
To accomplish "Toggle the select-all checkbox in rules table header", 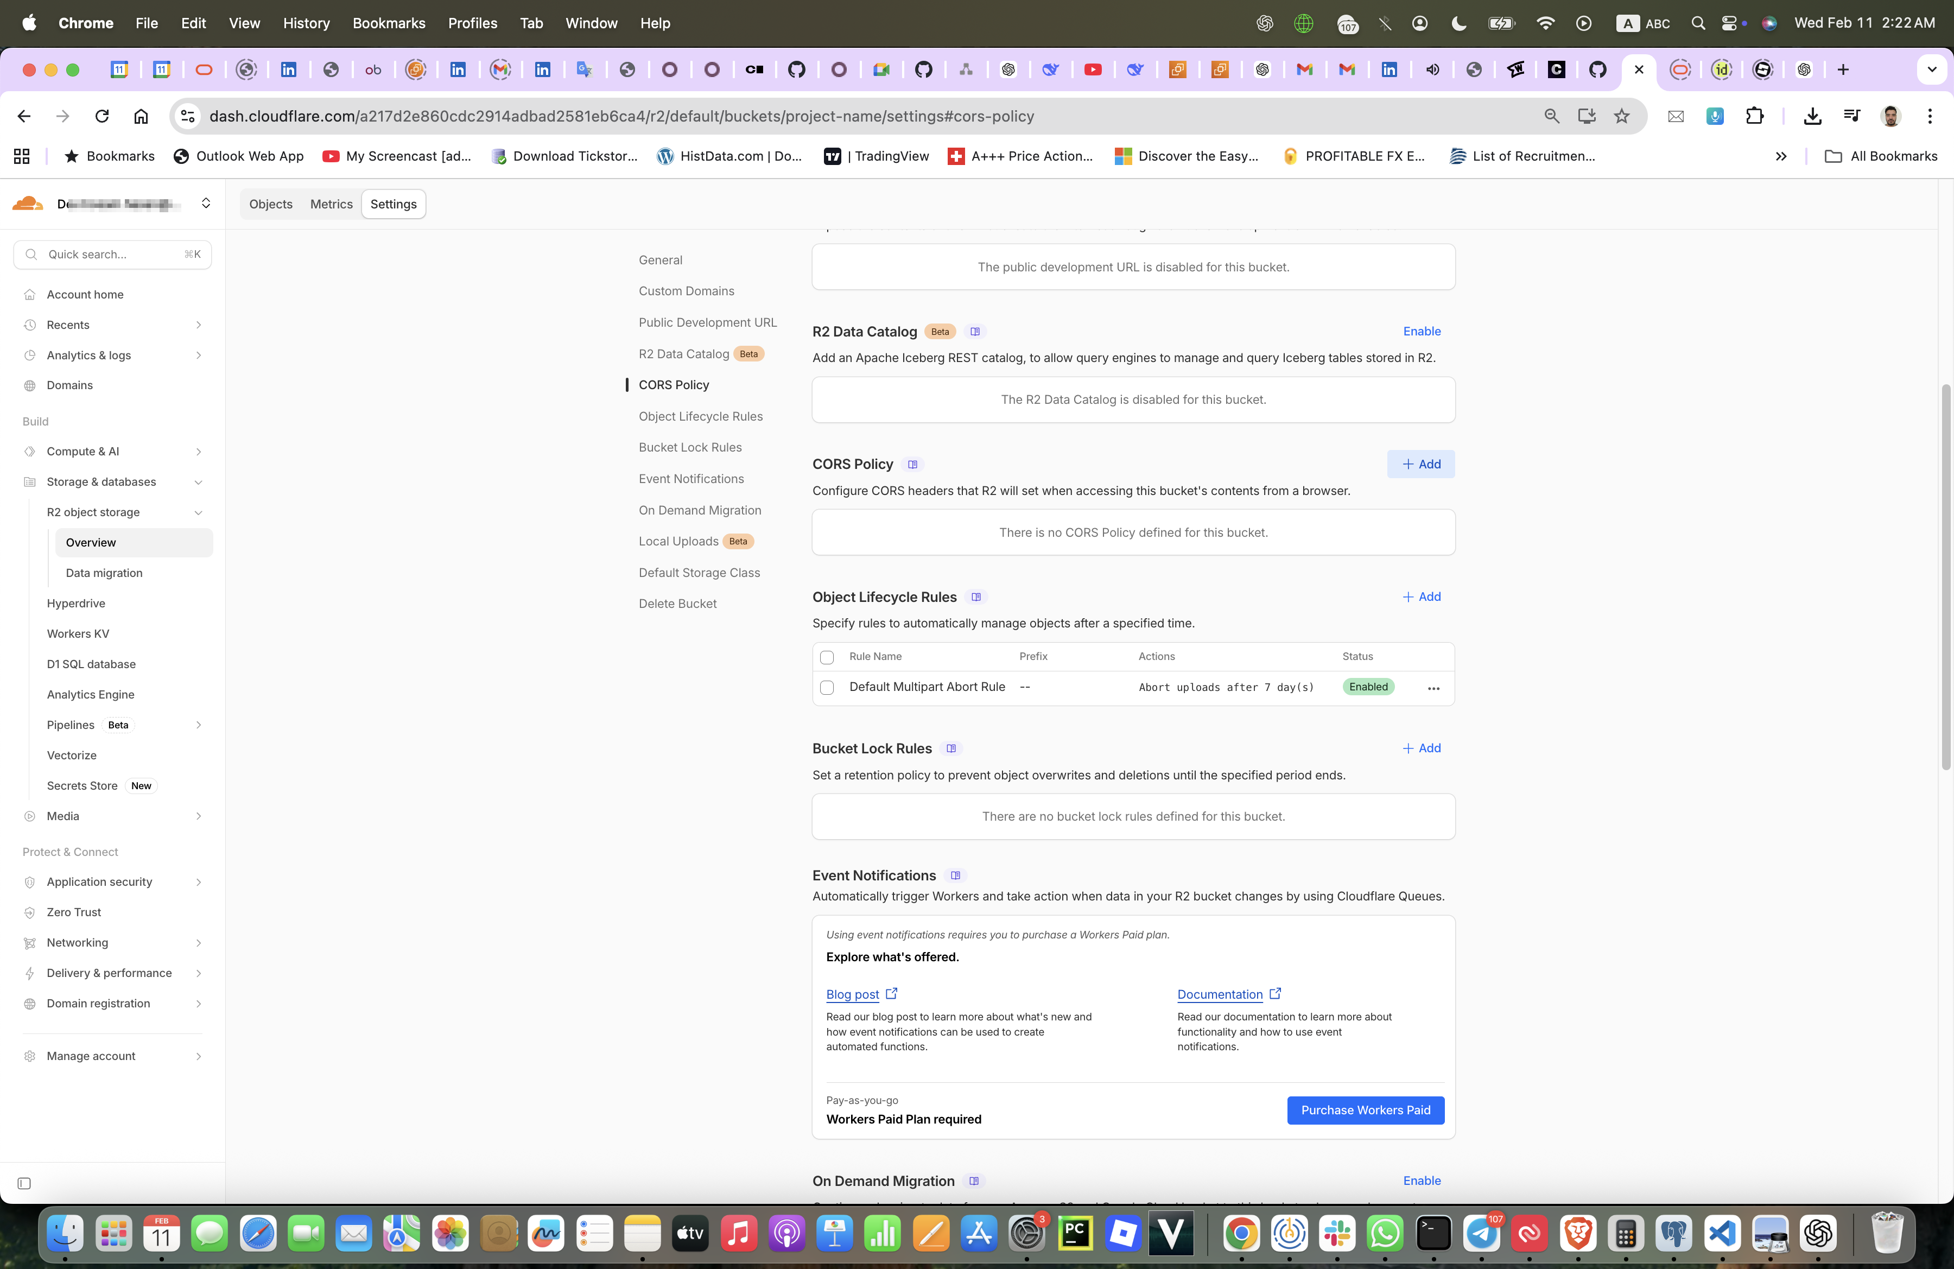I will 827,657.
